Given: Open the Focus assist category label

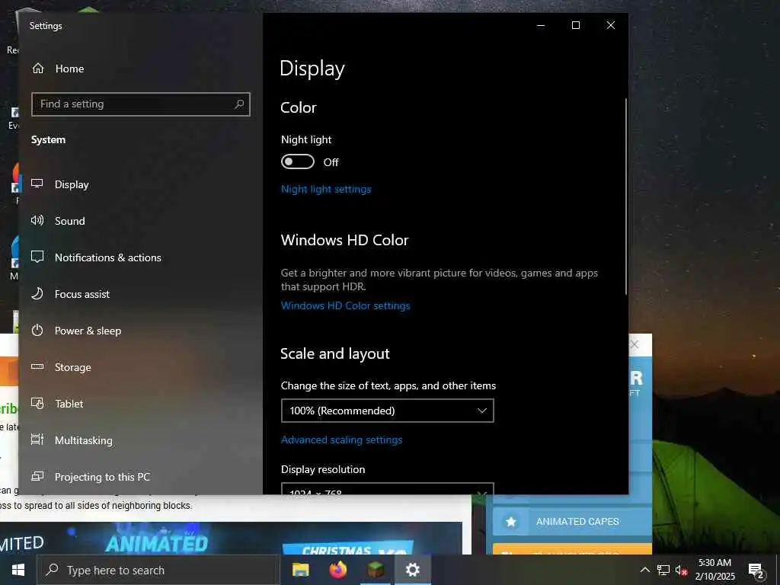Looking at the screenshot, I should [x=82, y=294].
